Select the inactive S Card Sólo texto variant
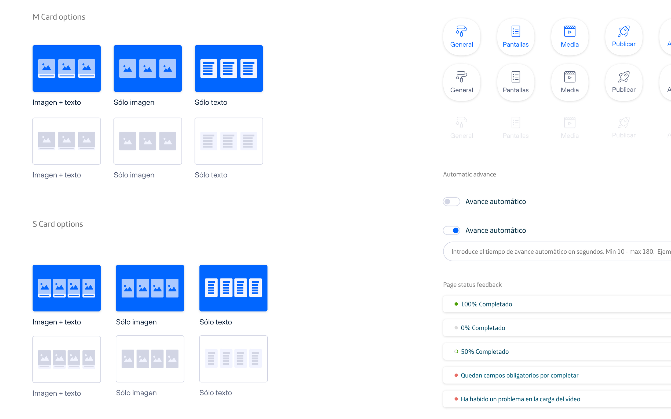The image size is (671, 419). (x=233, y=359)
